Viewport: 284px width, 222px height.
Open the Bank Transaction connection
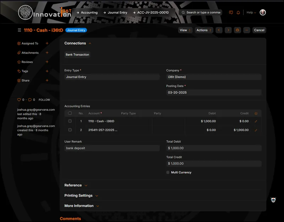pos(77,55)
